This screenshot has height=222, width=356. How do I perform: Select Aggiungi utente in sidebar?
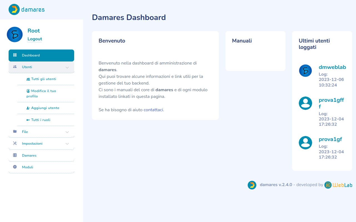[45, 108]
